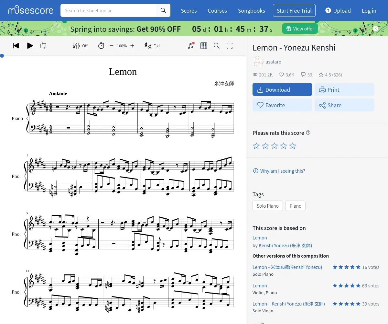
Task: Click the 4.5 rating star icon
Action: pyautogui.click(x=321, y=75)
